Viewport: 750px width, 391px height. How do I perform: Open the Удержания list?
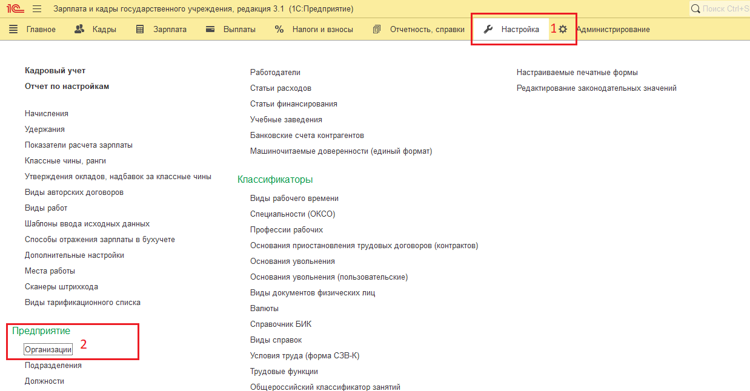[45, 130]
